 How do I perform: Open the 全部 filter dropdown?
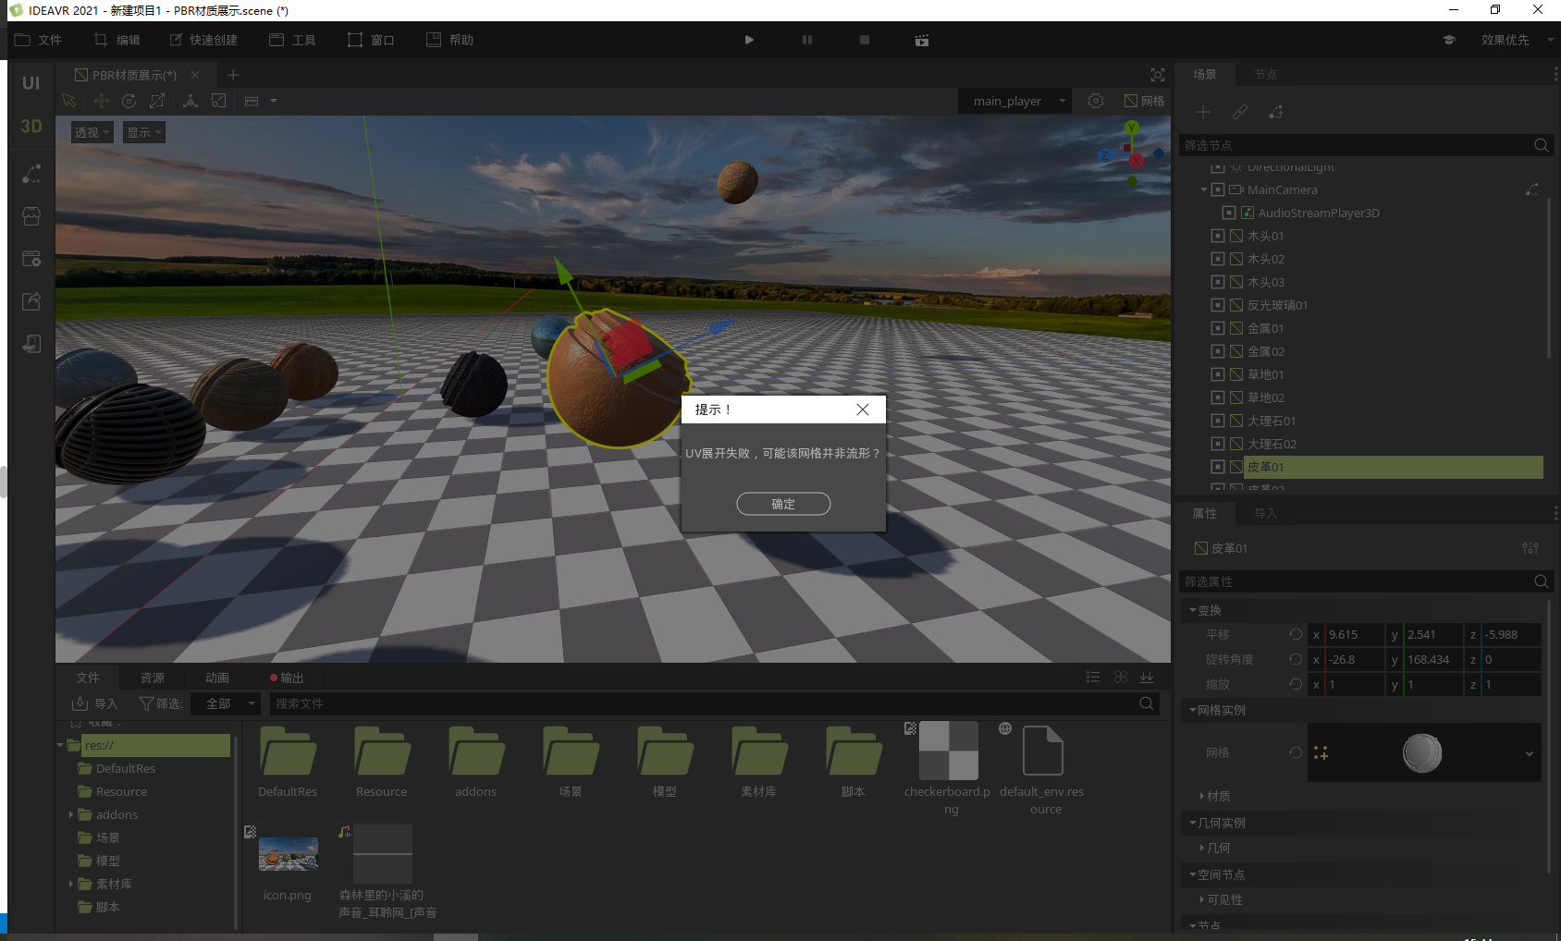(x=226, y=703)
